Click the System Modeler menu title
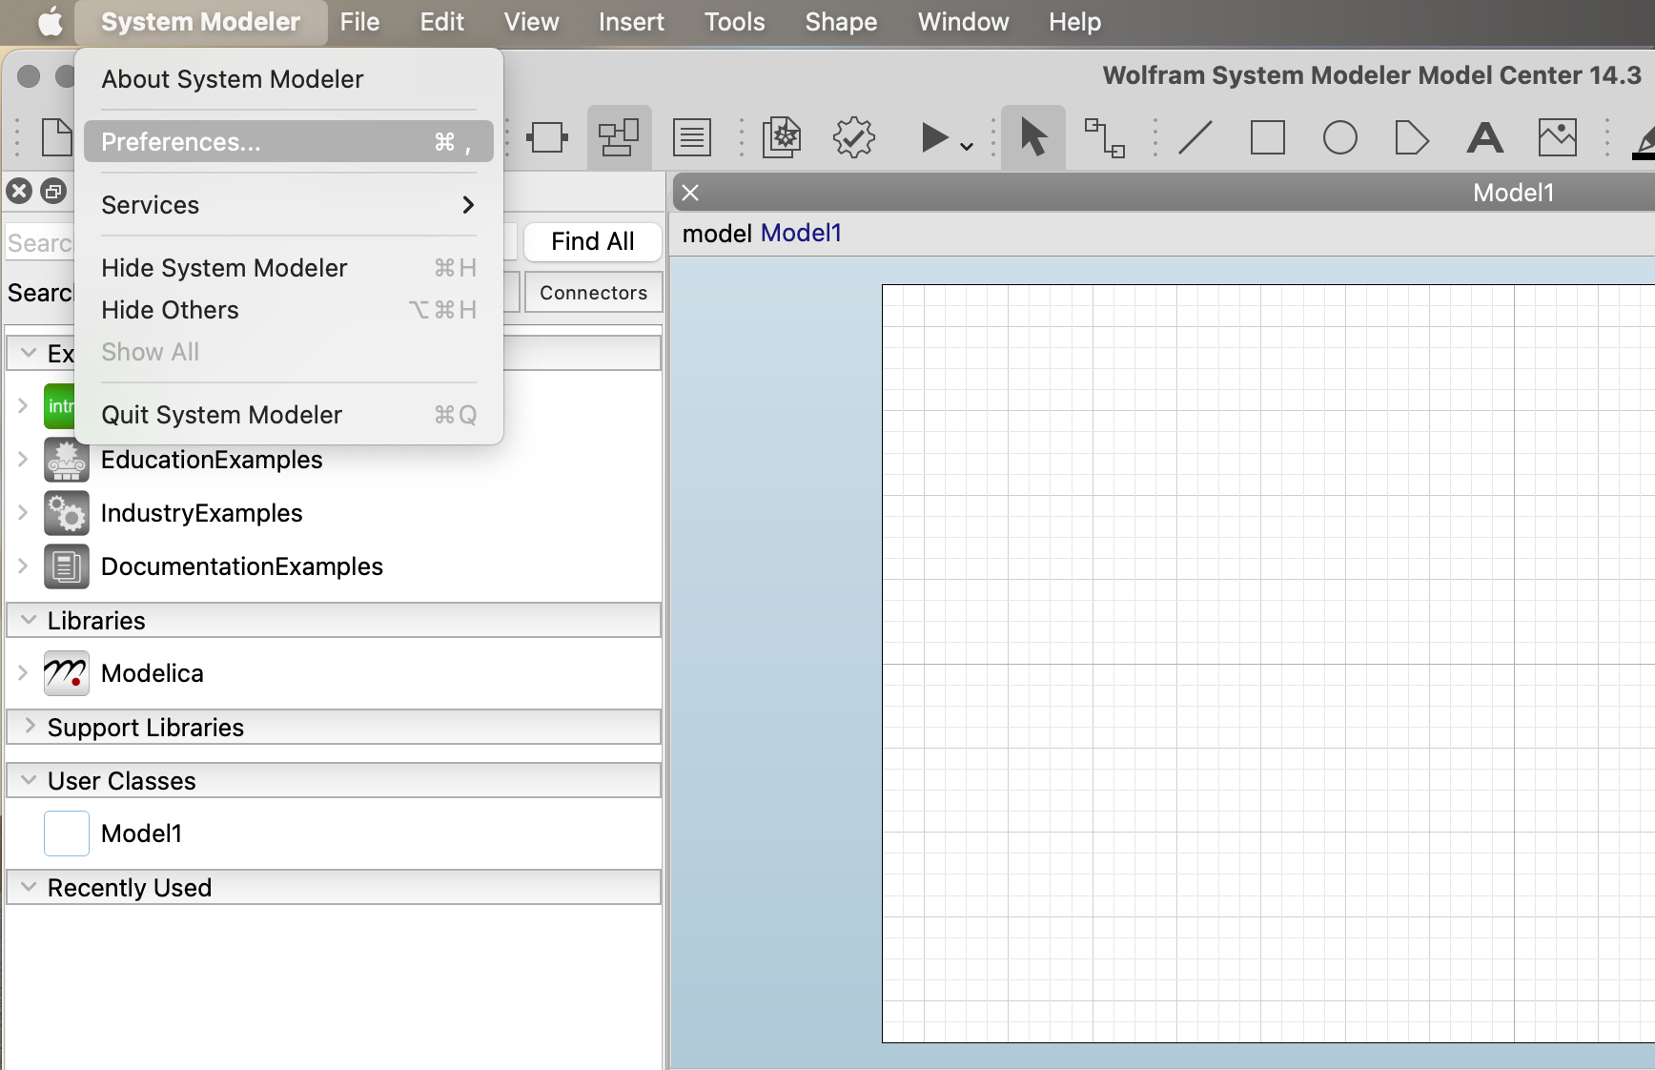This screenshot has width=1655, height=1070. pyautogui.click(x=200, y=21)
